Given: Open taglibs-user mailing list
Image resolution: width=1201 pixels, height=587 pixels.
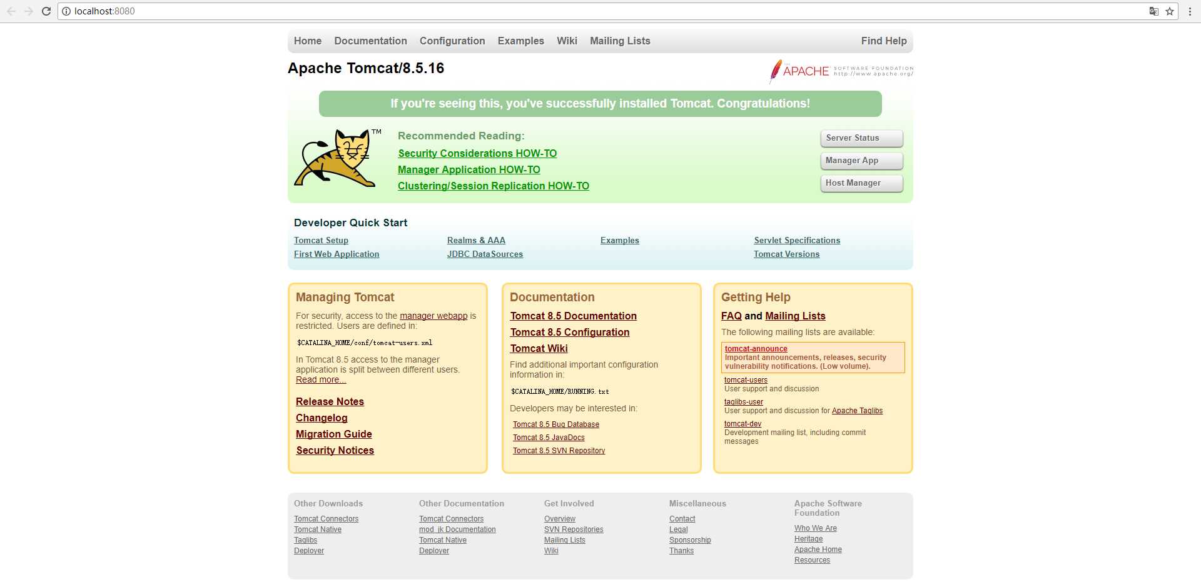Looking at the screenshot, I should pyautogui.click(x=744, y=402).
